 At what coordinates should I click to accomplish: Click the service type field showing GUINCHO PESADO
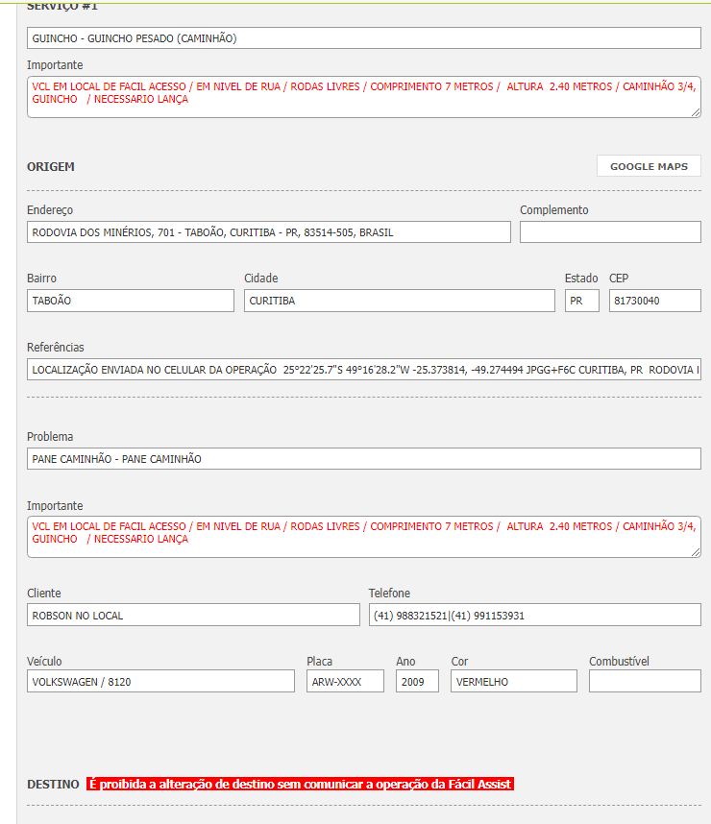[363, 38]
